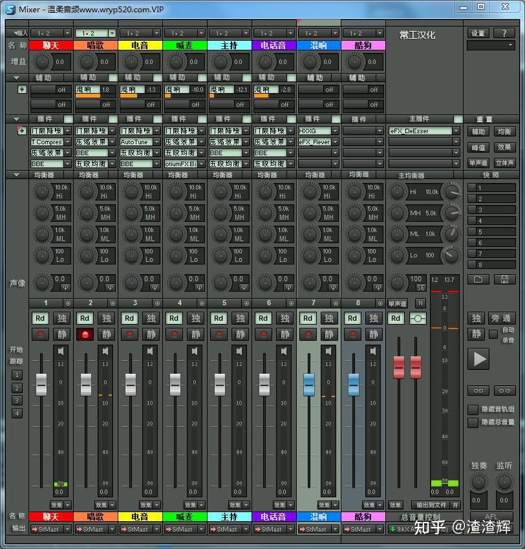Solo the 聊天 channel with 独
The image size is (525, 549).
click(62, 318)
